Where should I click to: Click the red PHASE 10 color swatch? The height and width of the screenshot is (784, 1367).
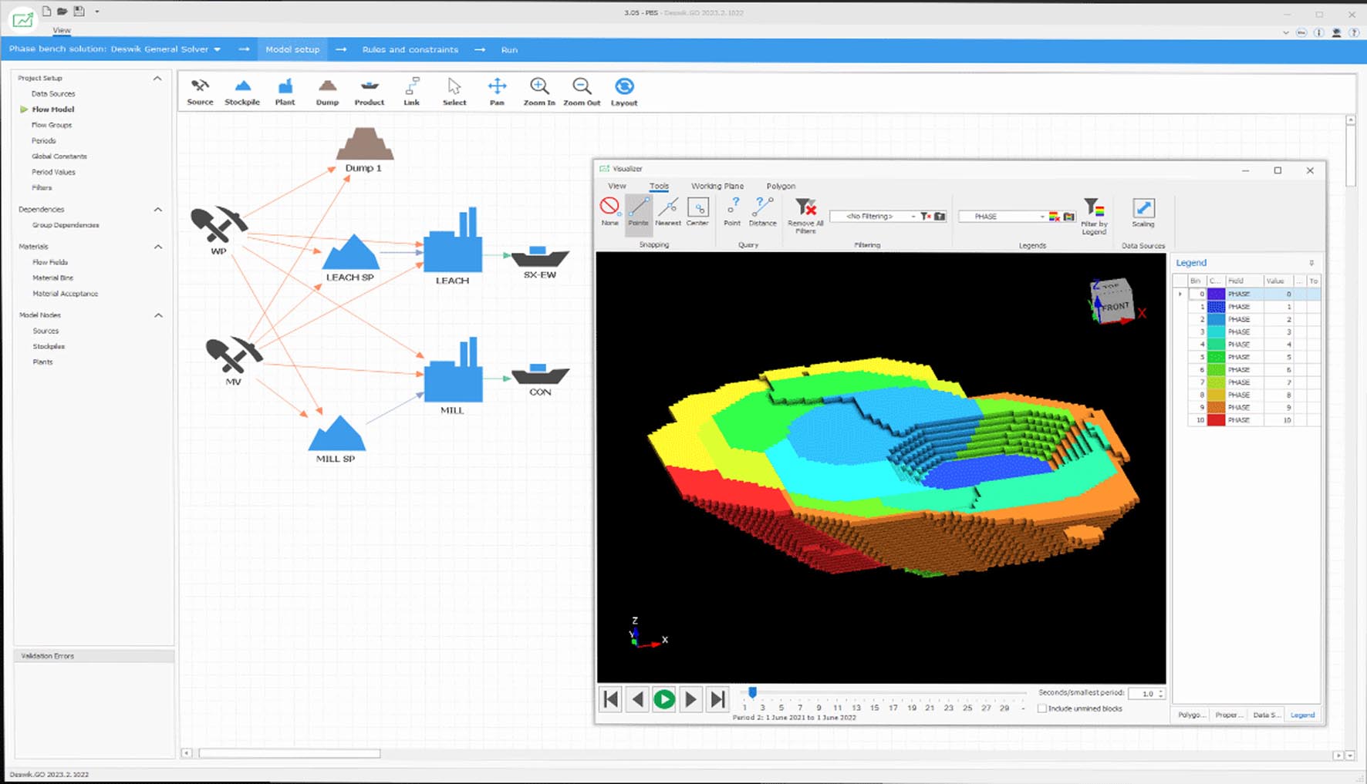click(1216, 420)
